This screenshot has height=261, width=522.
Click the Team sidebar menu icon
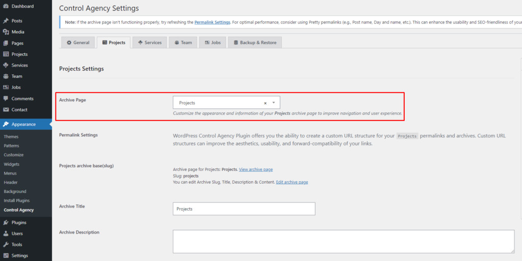6,76
